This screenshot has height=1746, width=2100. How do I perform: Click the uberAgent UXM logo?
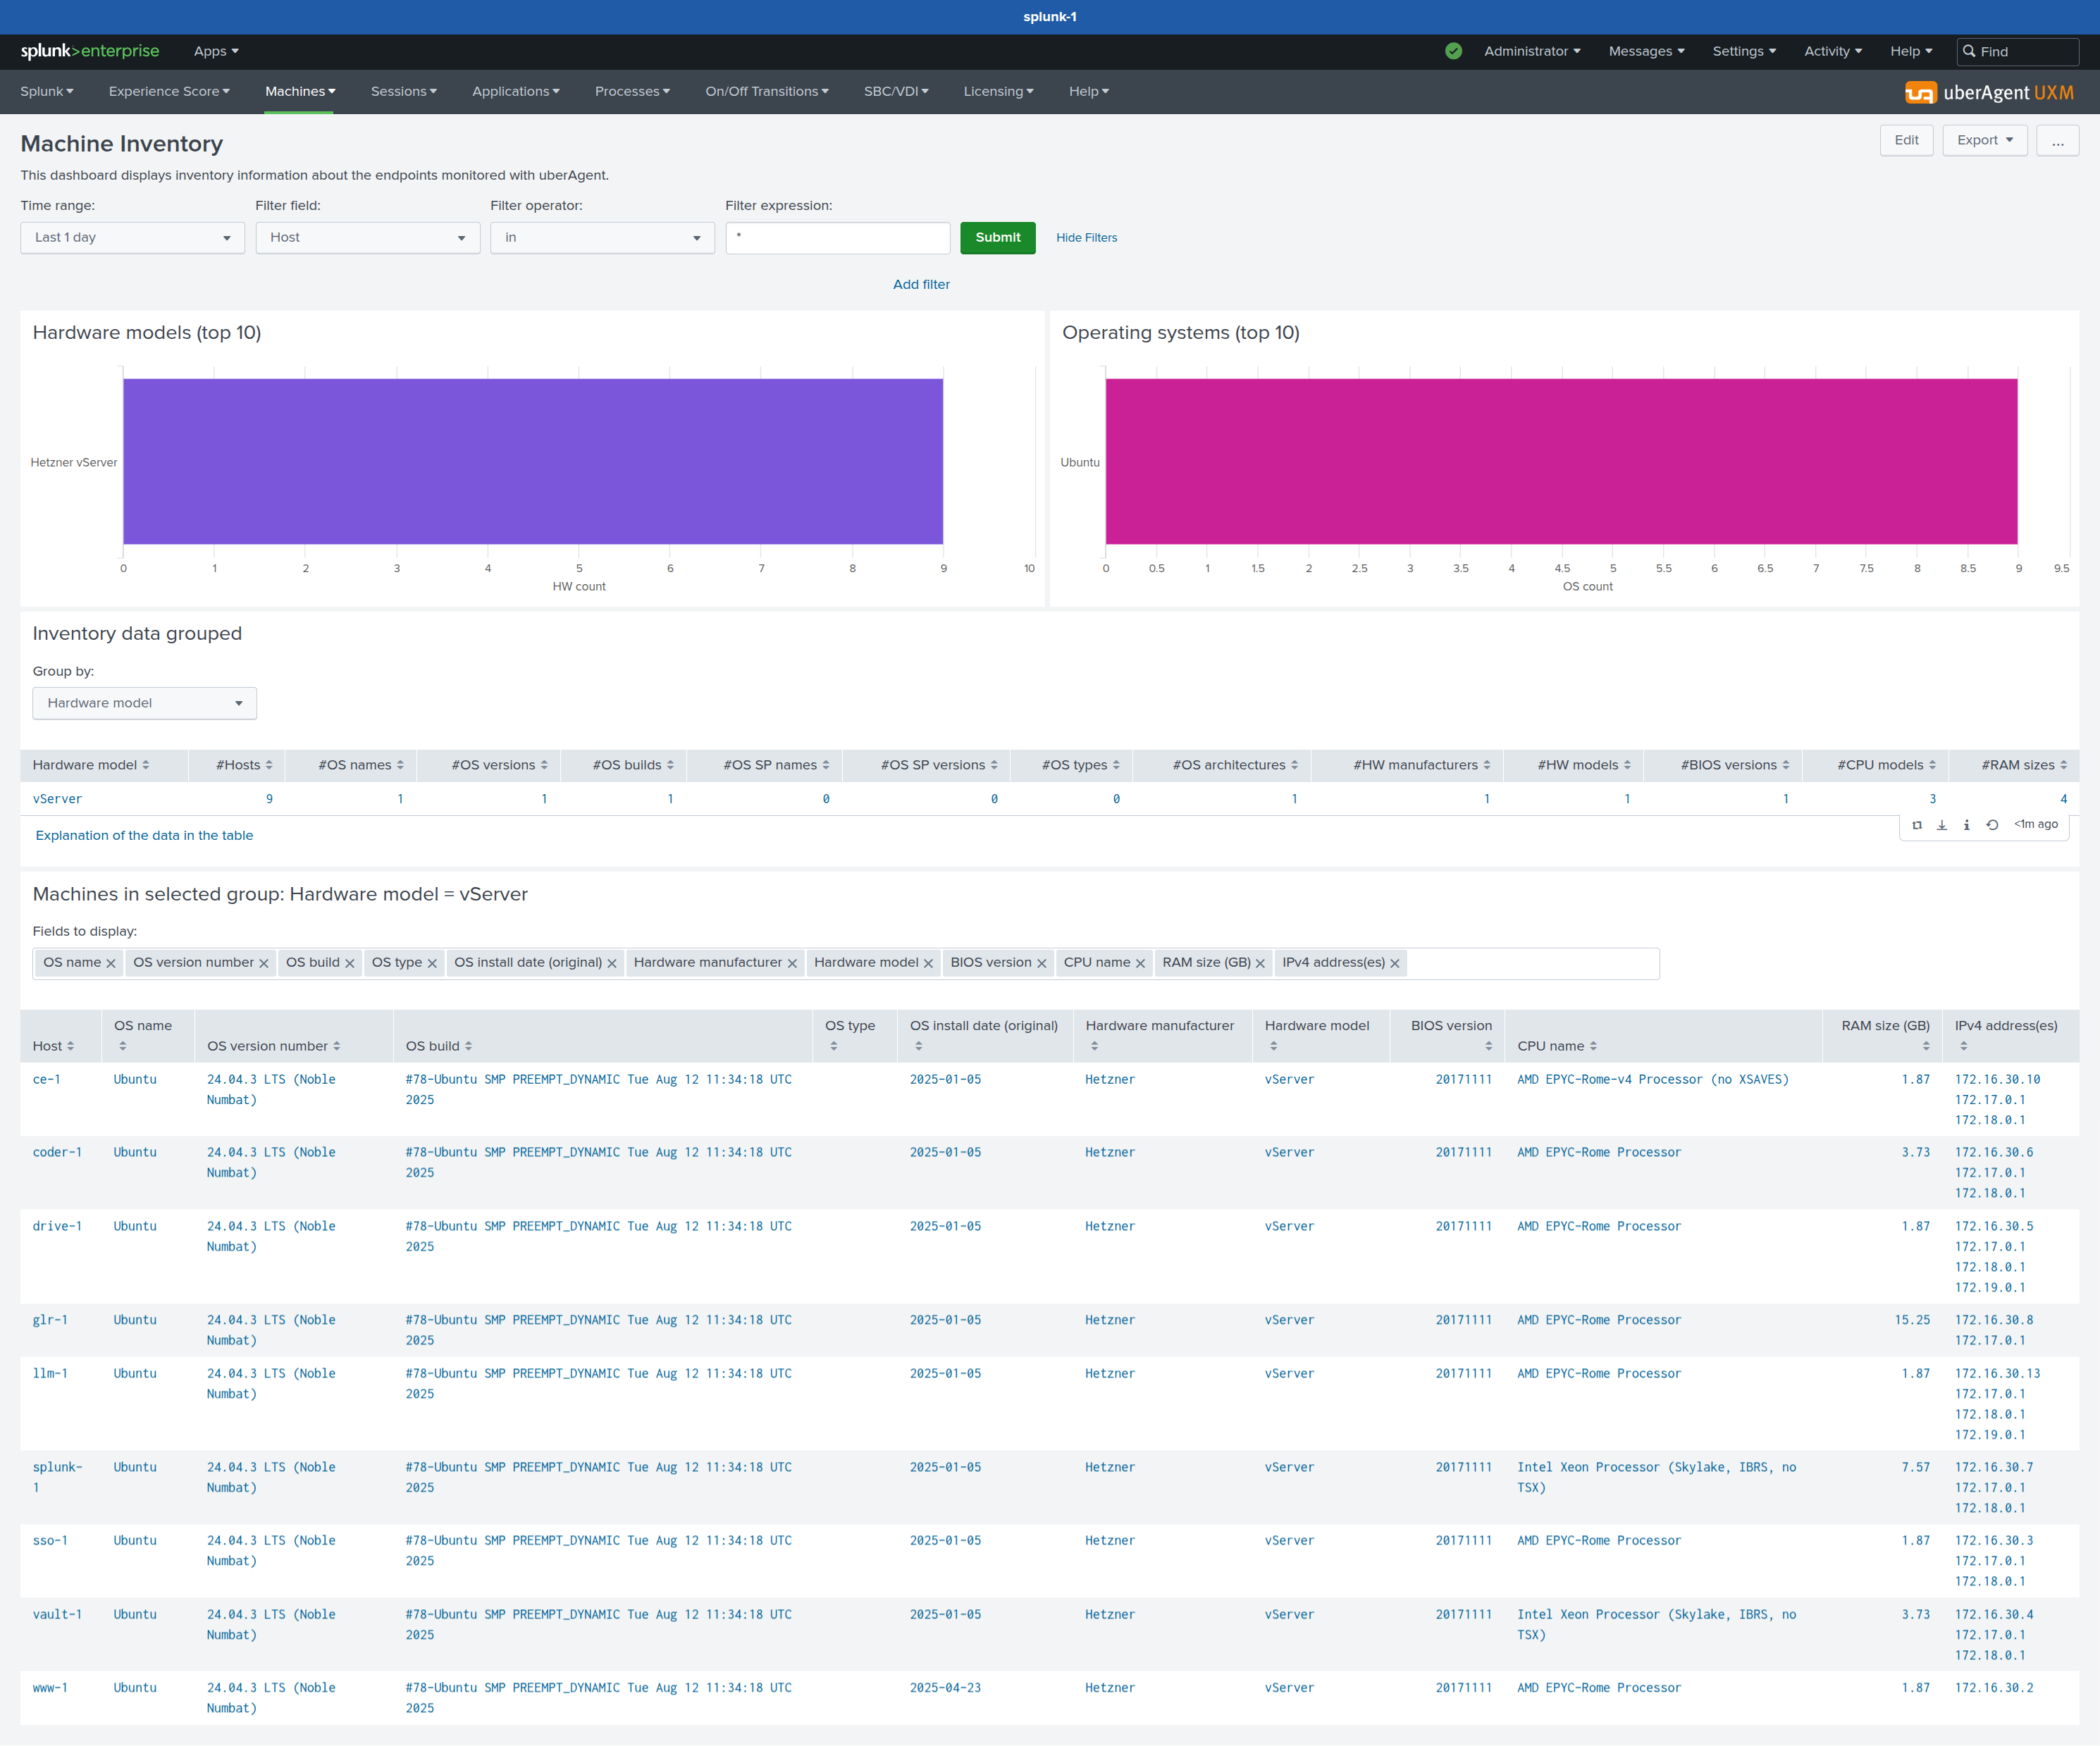[x=1989, y=92]
